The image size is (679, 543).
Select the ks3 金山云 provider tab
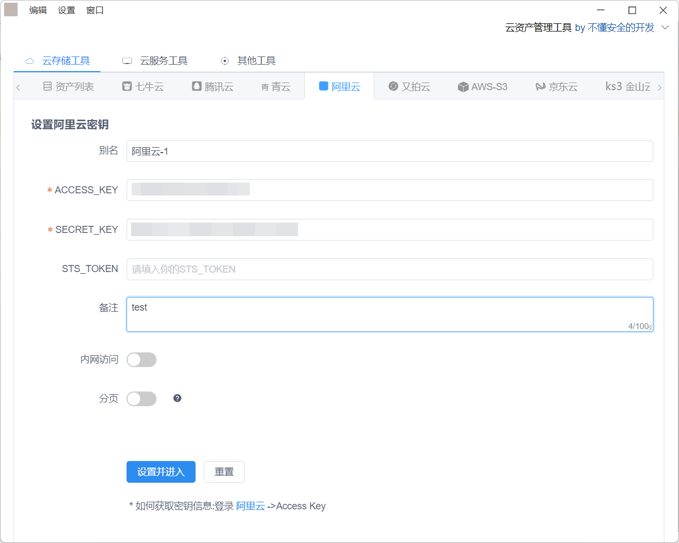[627, 86]
